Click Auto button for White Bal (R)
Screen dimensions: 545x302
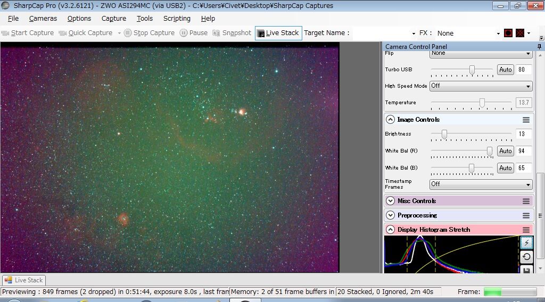[x=505, y=151]
